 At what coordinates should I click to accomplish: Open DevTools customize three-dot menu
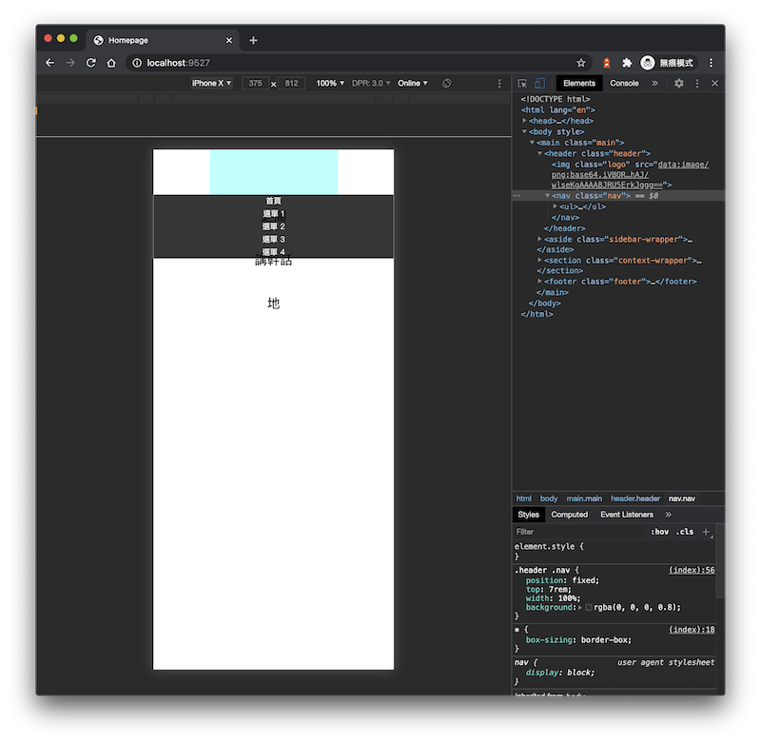pyautogui.click(x=697, y=84)
